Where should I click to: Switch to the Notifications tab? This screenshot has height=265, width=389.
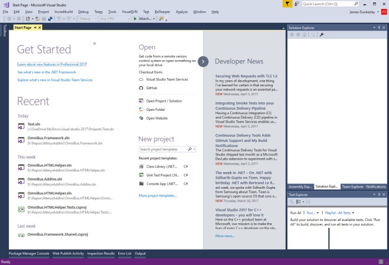[x=376, y=187]
